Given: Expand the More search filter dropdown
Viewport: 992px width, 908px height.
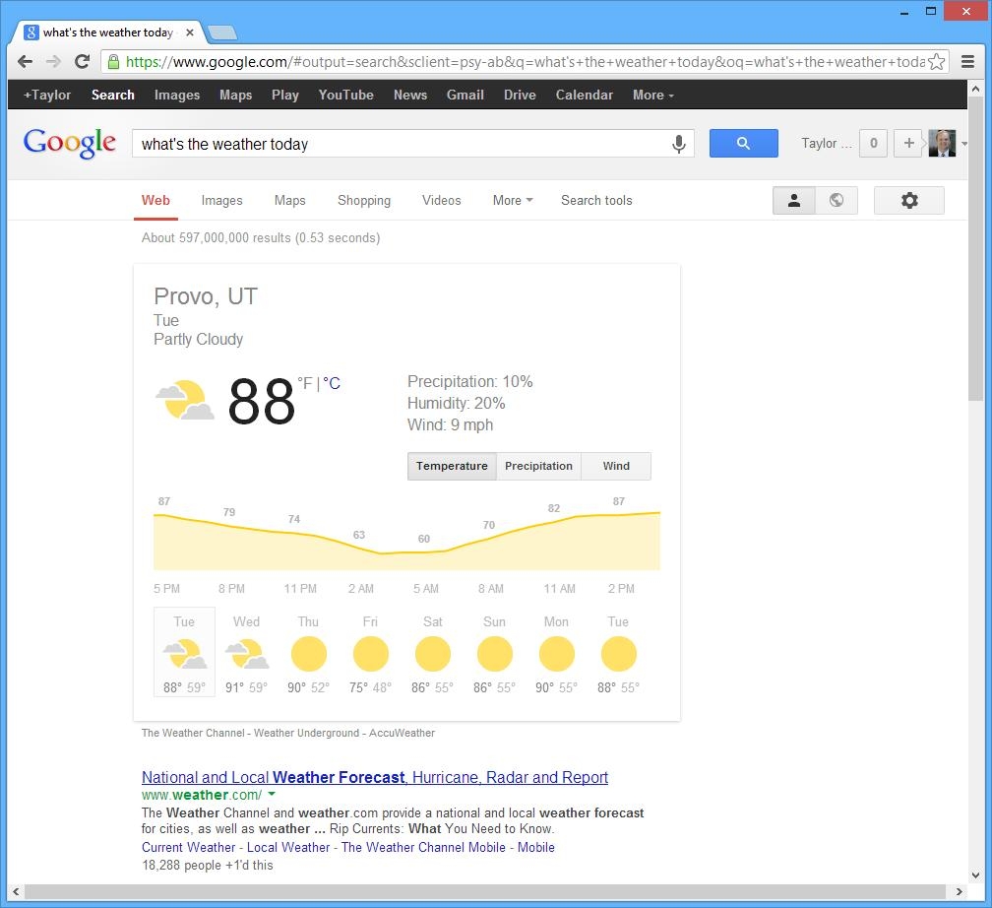Looking at the screenshot, I should (x=512, y=200).
